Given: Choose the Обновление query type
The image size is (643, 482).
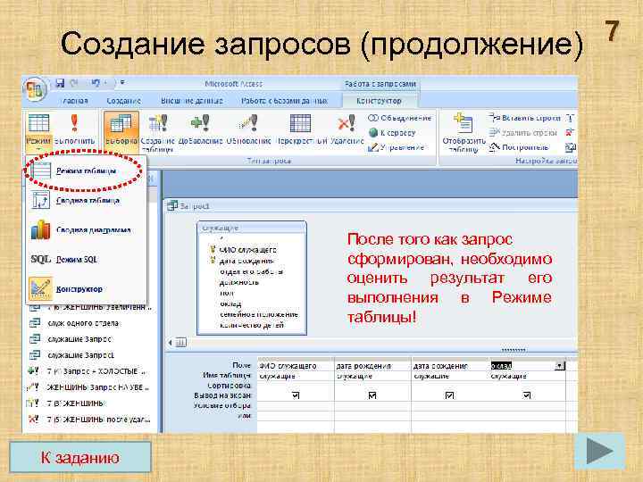Looking at the screenshot, I should (248, 129).
